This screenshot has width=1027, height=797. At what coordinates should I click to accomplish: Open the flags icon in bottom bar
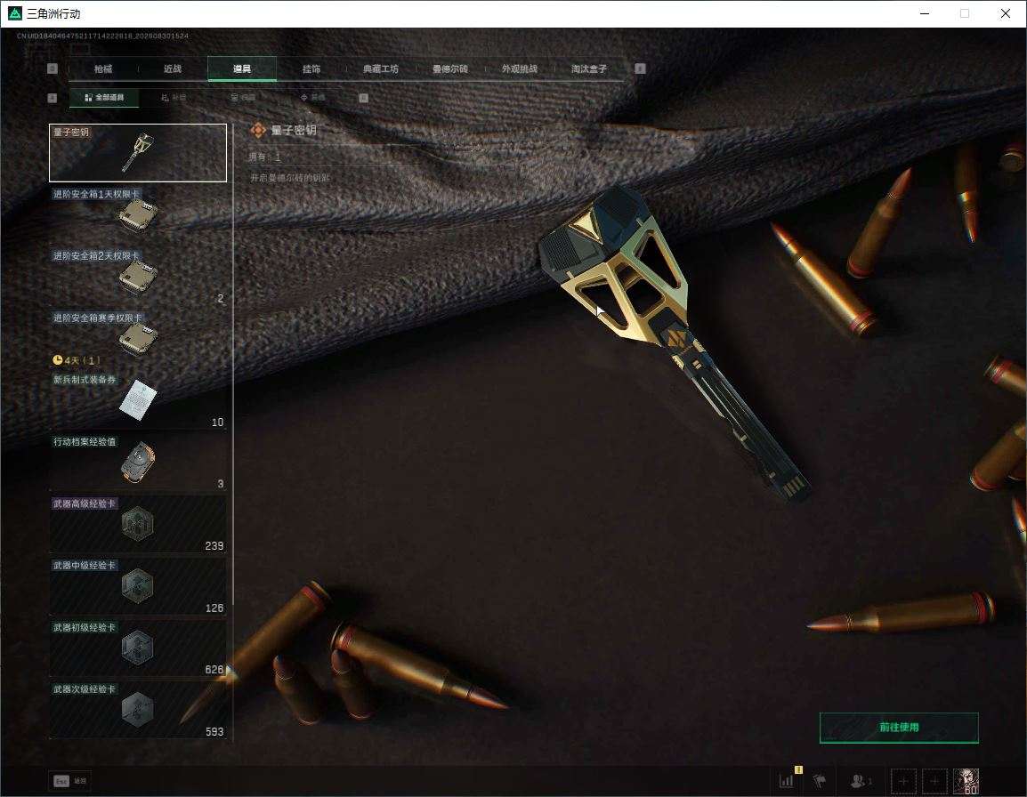coord(820,781)
